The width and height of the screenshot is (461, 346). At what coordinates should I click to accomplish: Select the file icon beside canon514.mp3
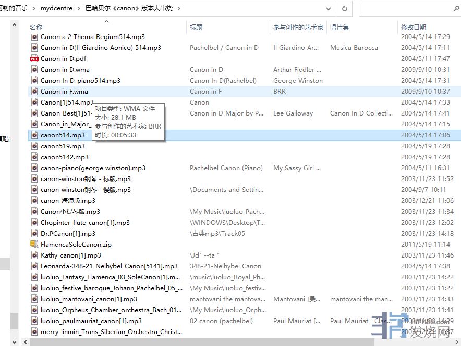click(34, 135)
